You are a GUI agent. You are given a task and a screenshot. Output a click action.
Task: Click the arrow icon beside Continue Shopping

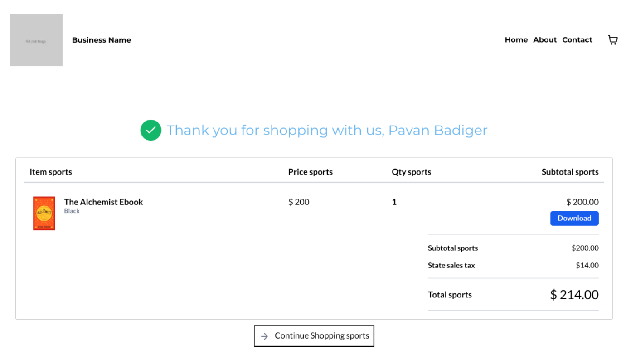tap(264, 336)
